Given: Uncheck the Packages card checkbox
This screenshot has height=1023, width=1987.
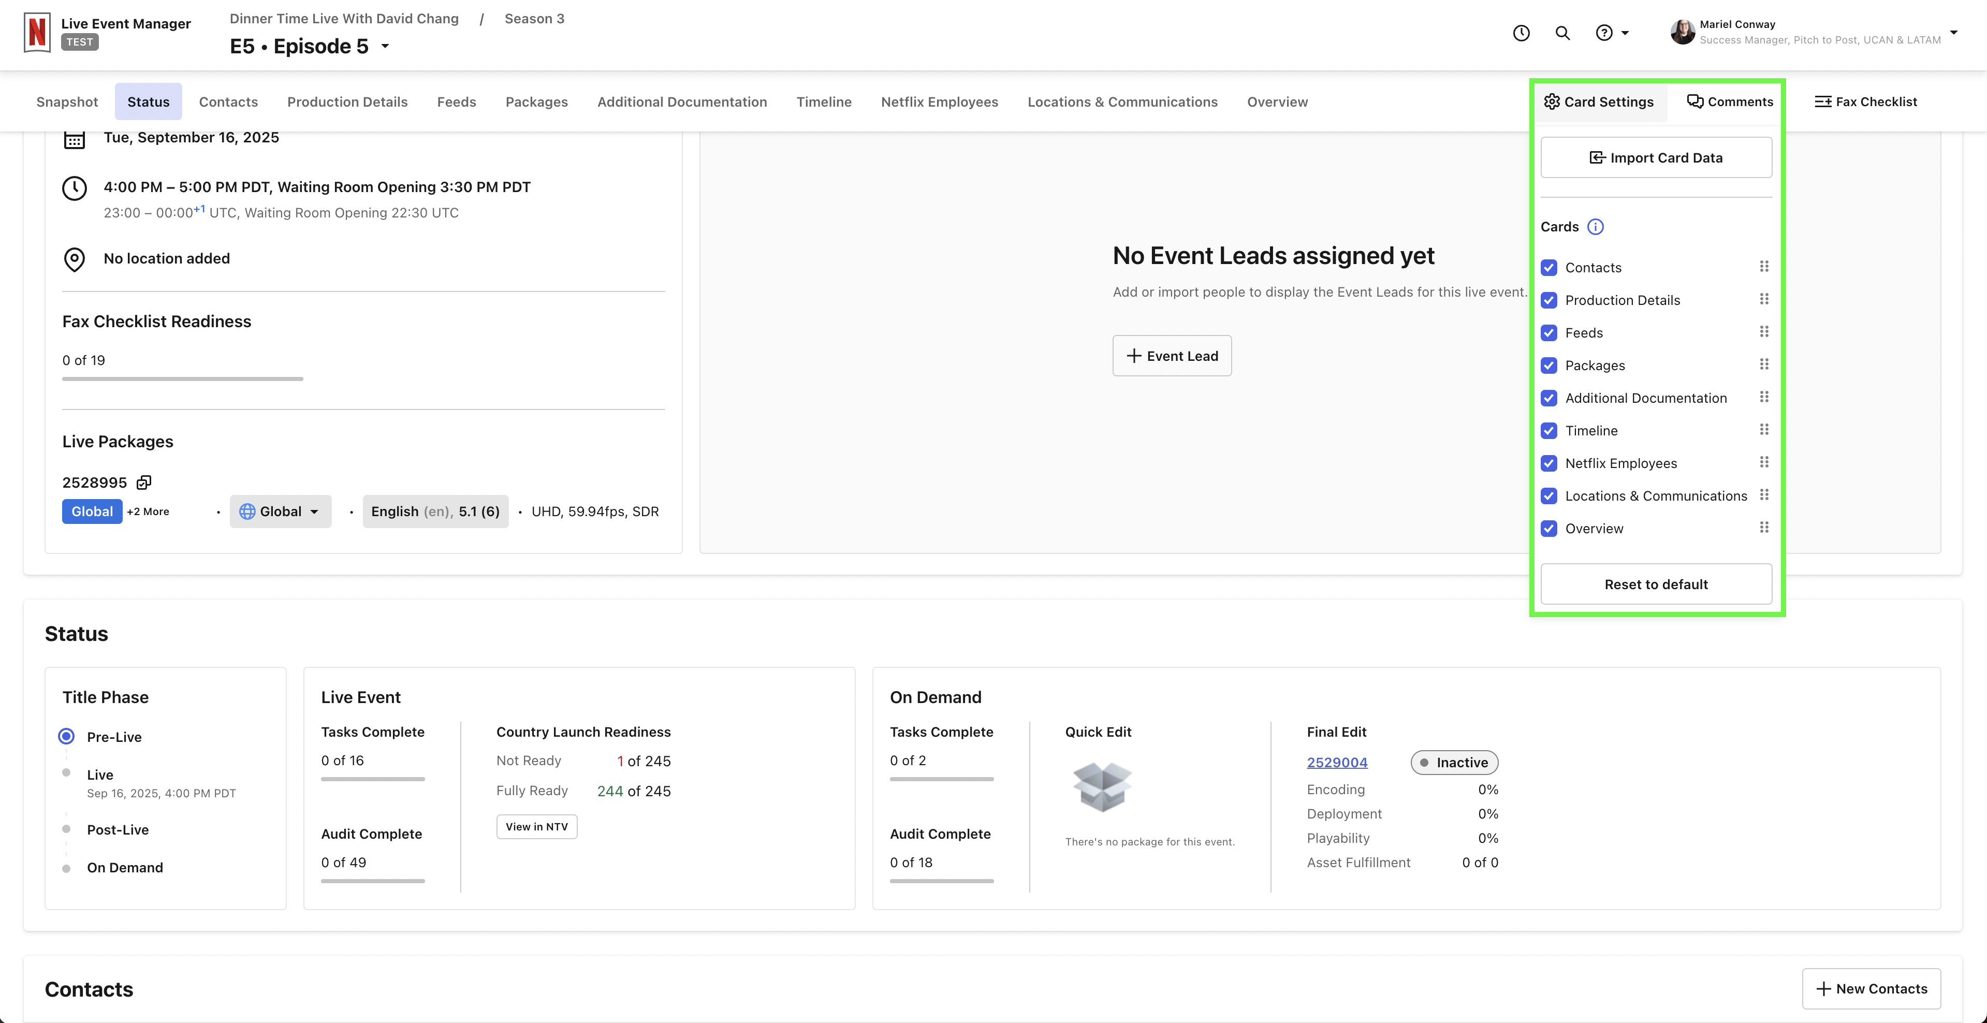Looking at the screenshot, I should [1549, 366].
